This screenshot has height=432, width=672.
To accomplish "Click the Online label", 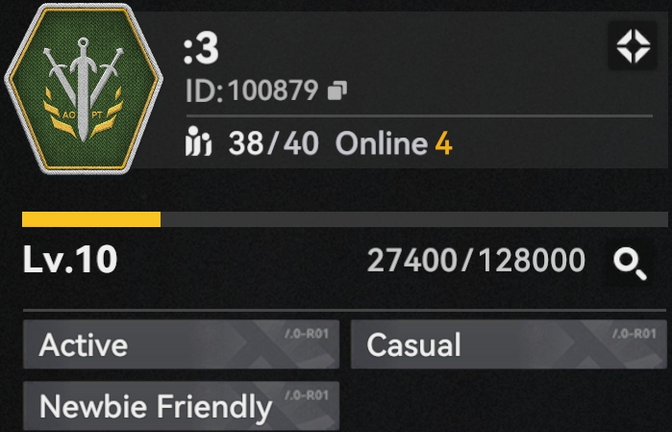I will coord(382,143).
